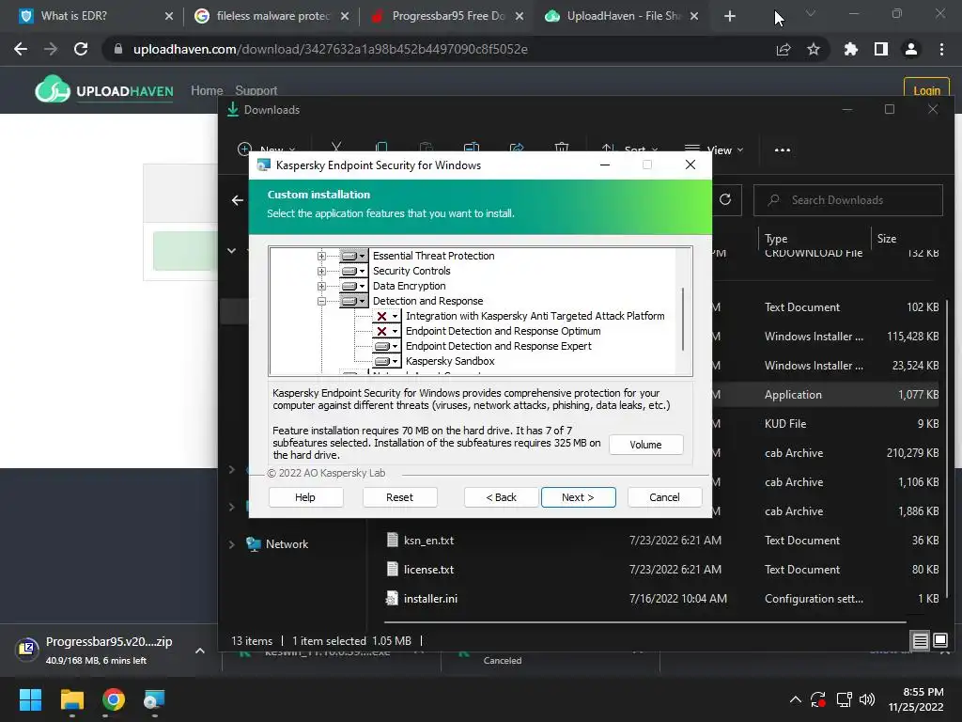
Task: Open Anti Targeted Attack Platform feature dropdown
Action: click(x=386, y=316)
